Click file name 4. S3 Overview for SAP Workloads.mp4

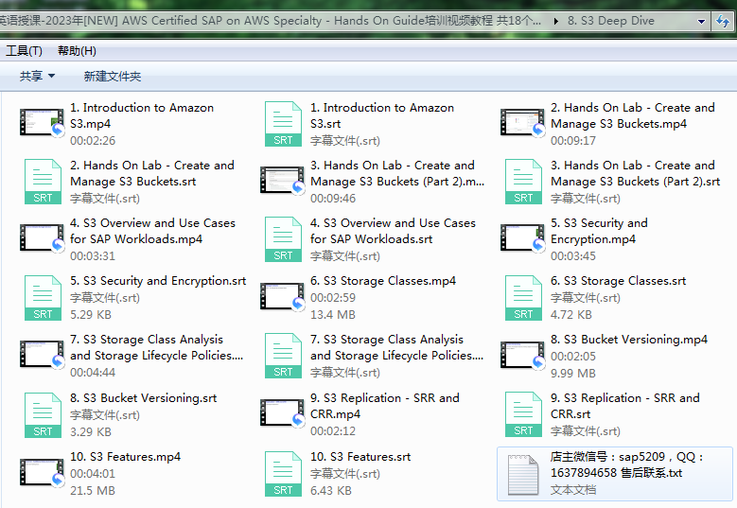(x=152, y=231)
